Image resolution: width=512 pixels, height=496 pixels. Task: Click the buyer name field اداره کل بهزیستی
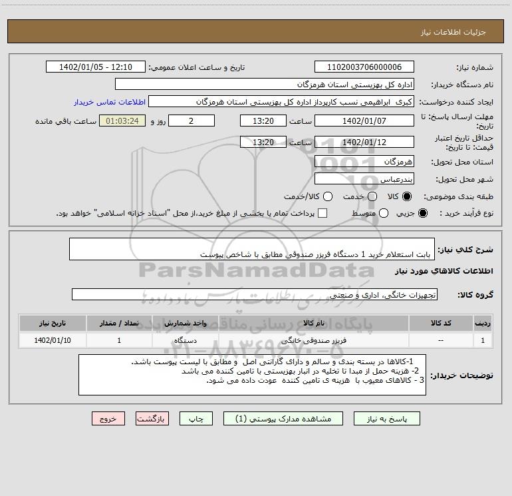point(265,85)
